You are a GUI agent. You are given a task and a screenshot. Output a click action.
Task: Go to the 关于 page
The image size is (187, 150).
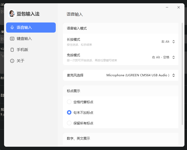click(31, 61)
